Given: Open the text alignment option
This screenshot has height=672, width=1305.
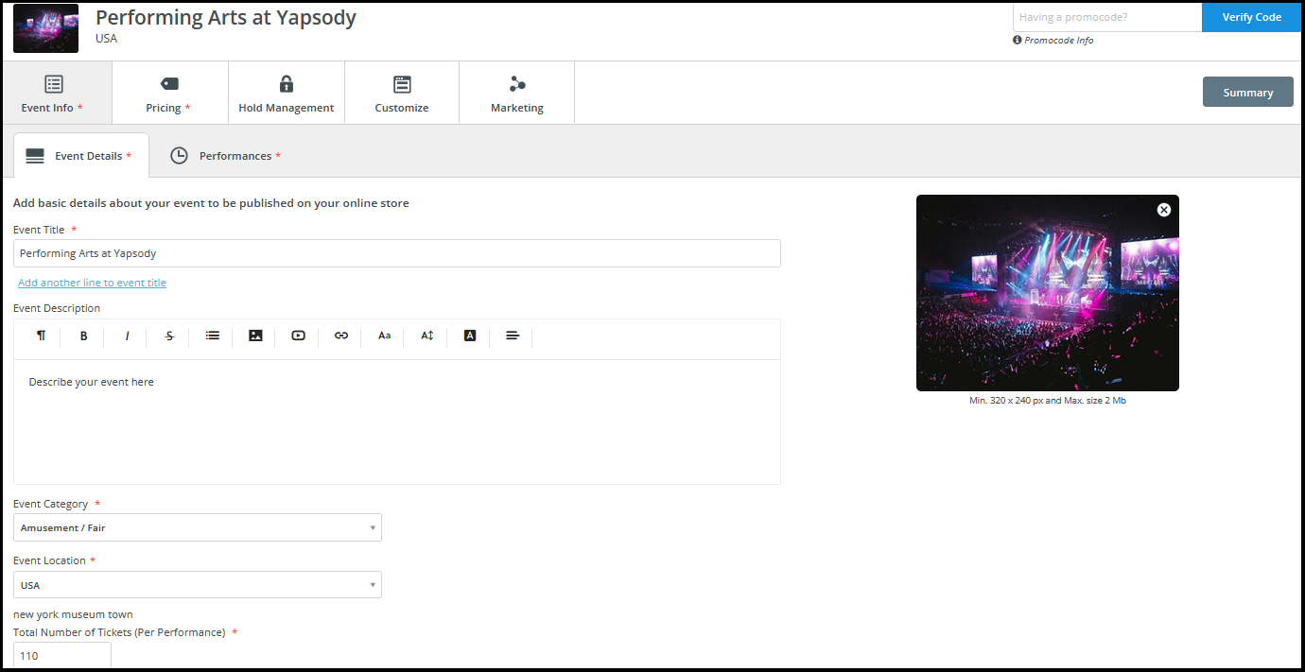Looking at the screenshot, I should [x=513, y=336].
